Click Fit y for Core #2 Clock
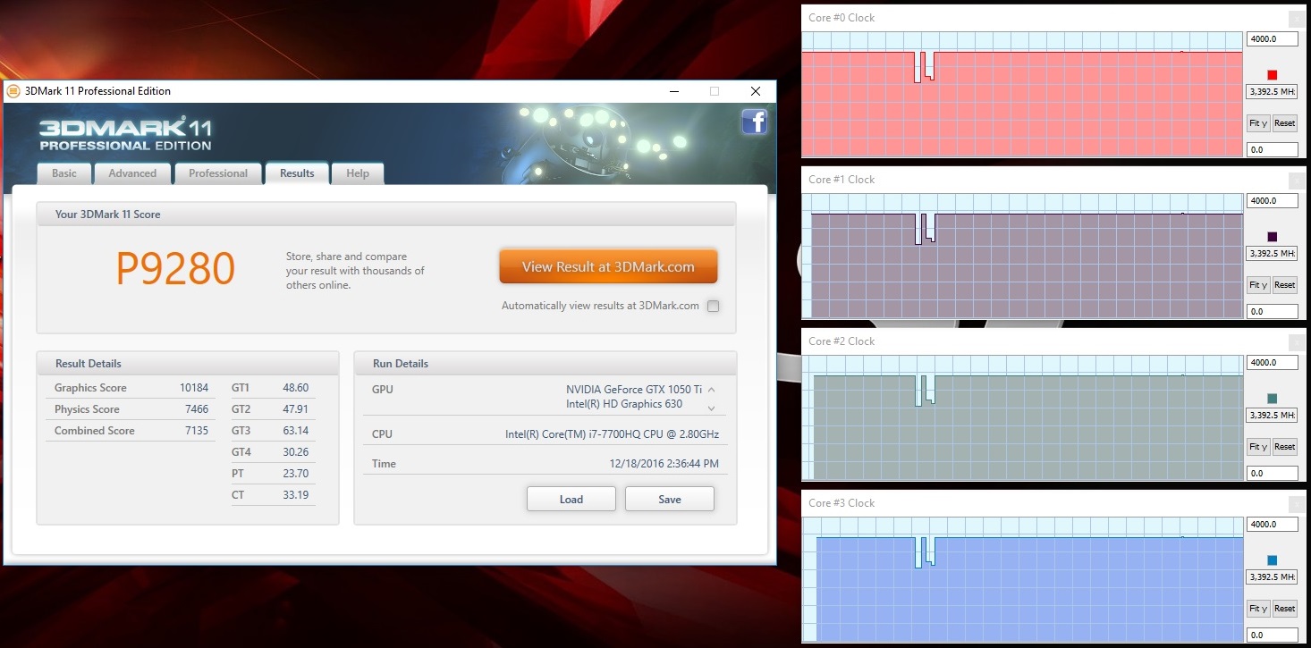 coord(1258,447)
